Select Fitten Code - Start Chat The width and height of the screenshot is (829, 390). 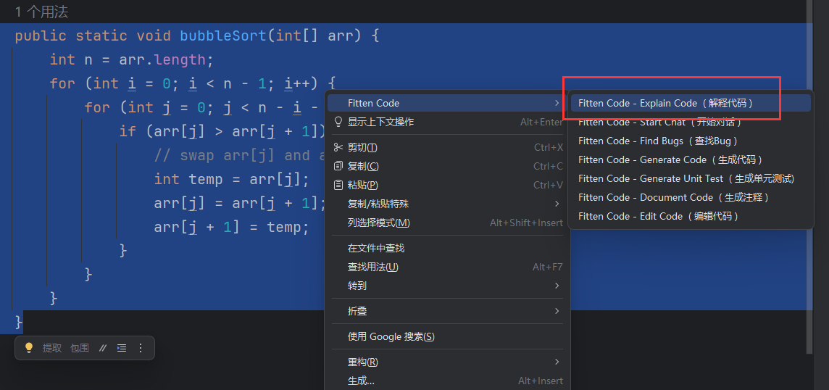click(691, 123)
